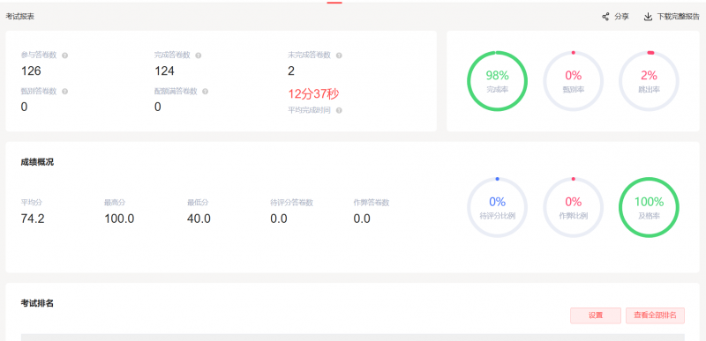This screenshot has width=706, height=341.
Task: Select the 98% 完成率 progress ring
Action: click(497, 81)
